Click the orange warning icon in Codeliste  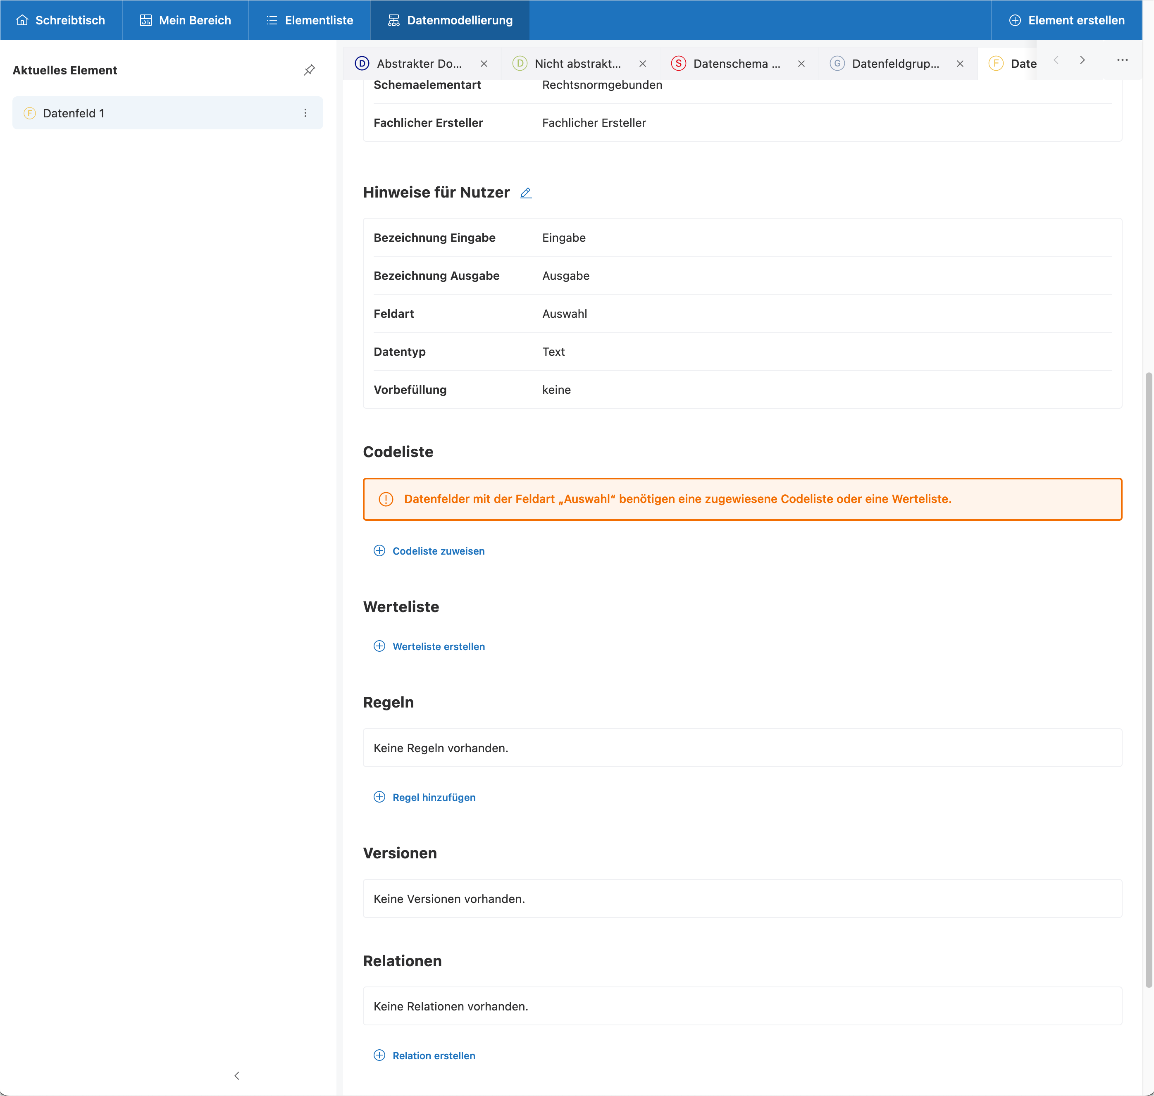[x=386, y=499]
